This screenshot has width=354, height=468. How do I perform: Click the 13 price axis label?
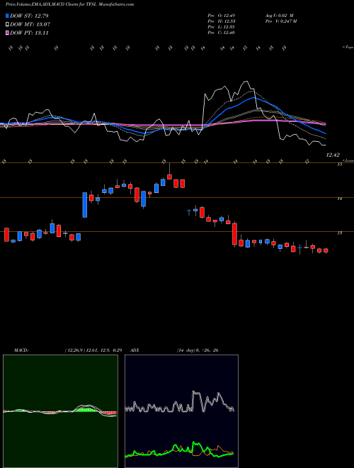pyautogui.click(x=339, y=233)
